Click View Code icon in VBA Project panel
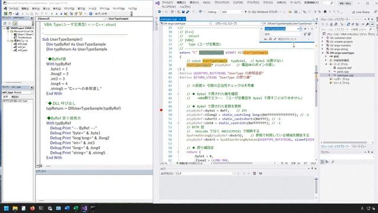Screen dimensions: 378x213 point(5,23)
